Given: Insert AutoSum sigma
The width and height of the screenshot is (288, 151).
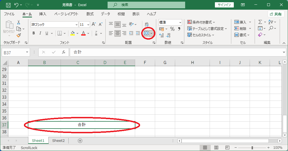Looking at the screenshot, I should coord(260,22).
